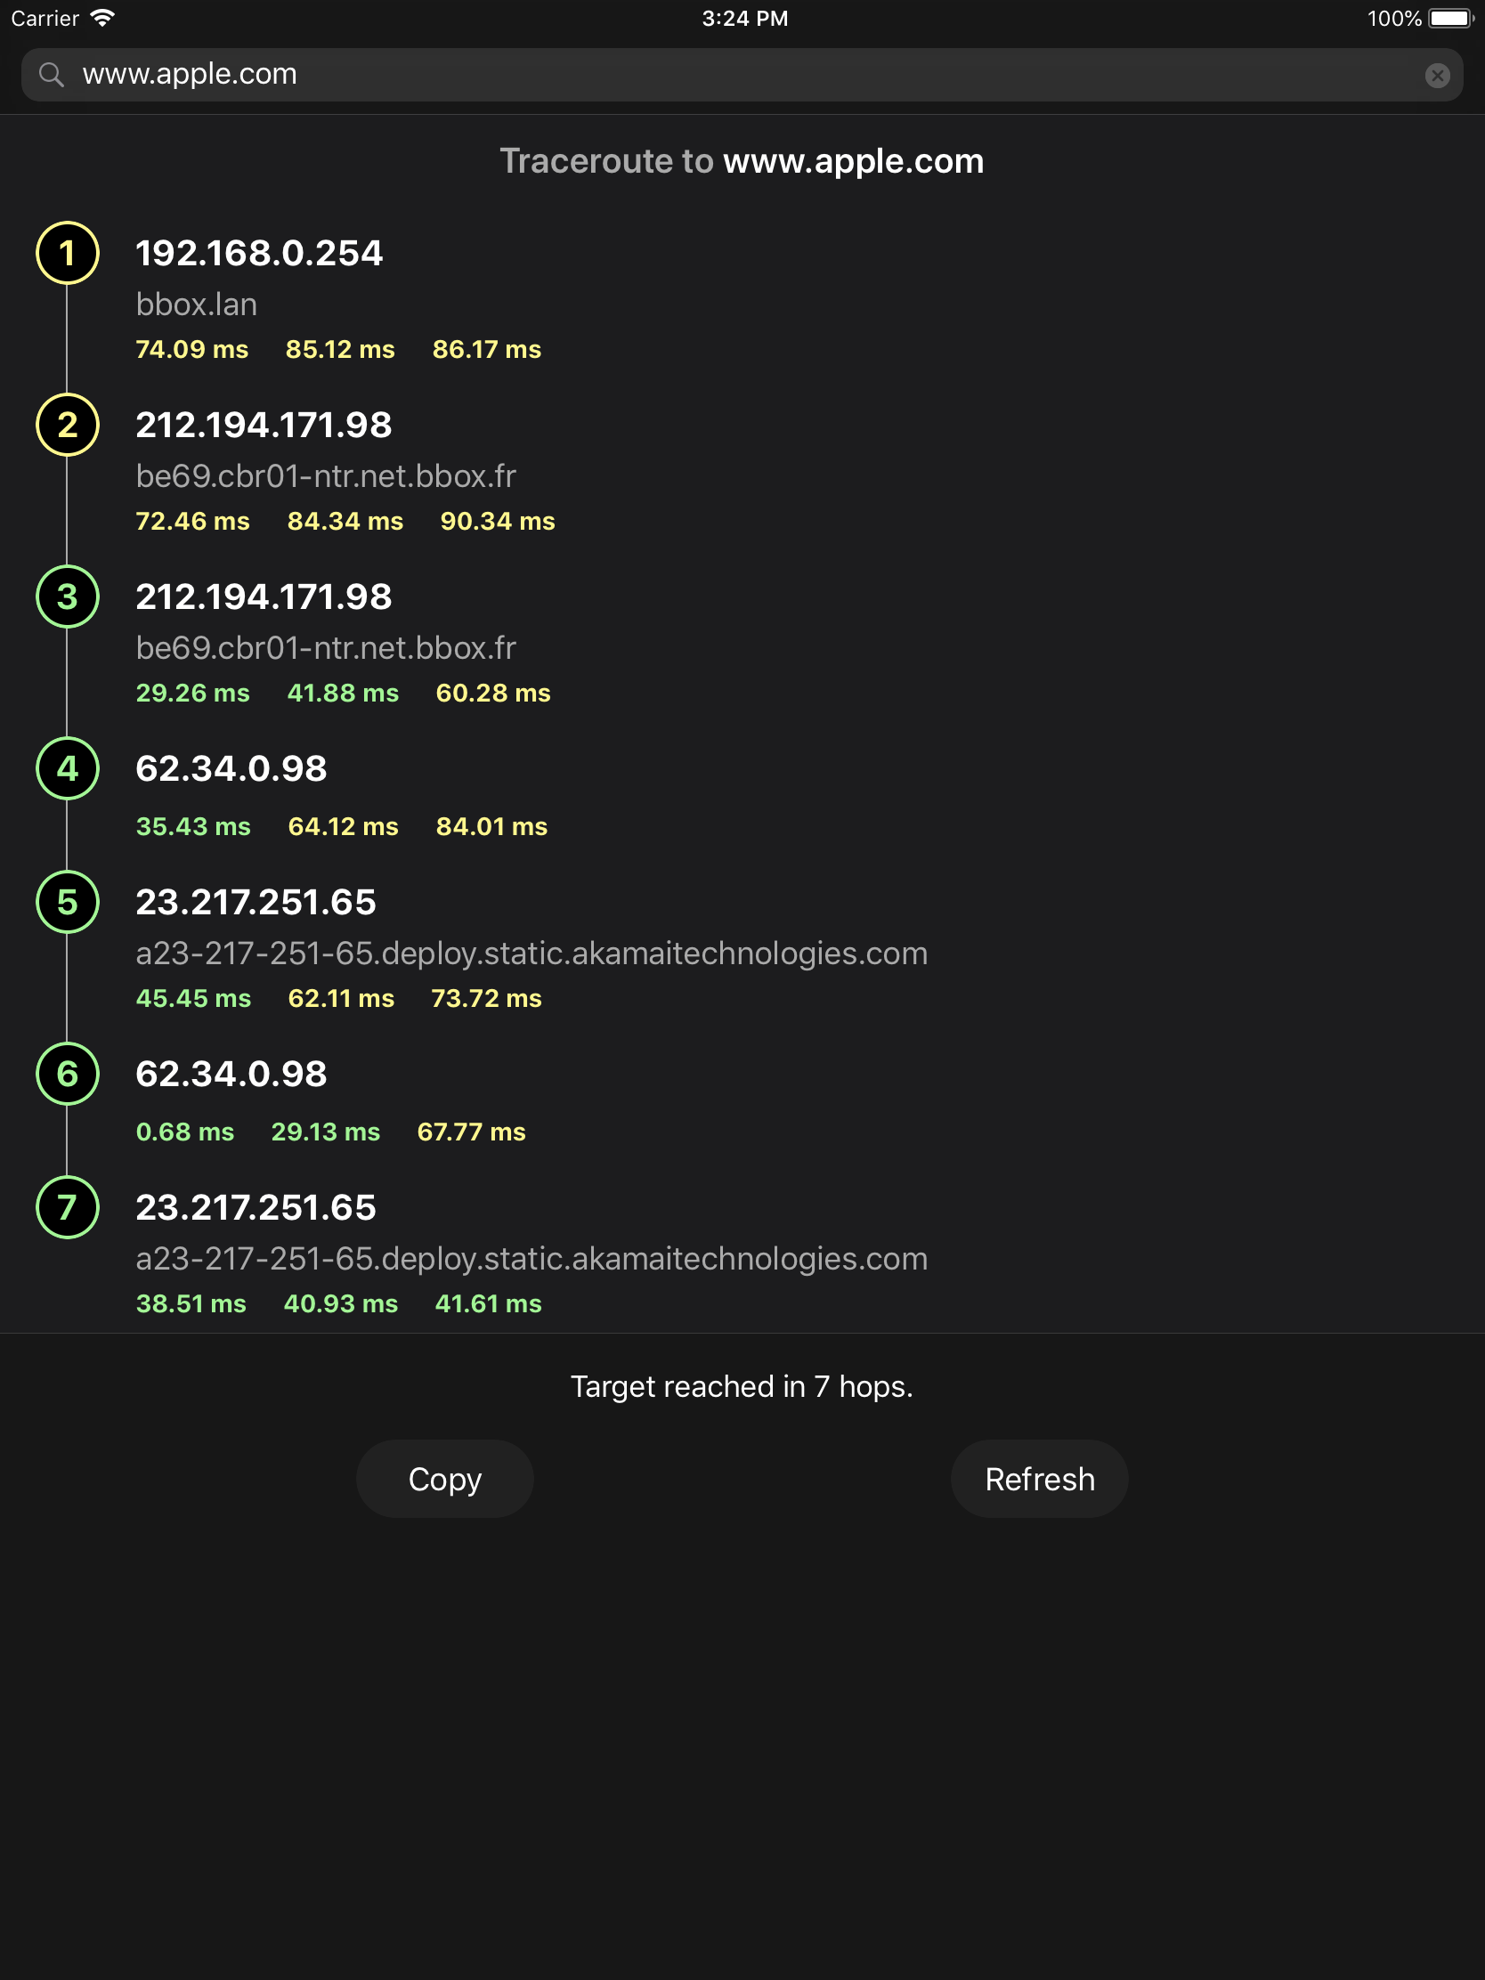Select hop 6 circle marker

click(x=67, y=1075)
